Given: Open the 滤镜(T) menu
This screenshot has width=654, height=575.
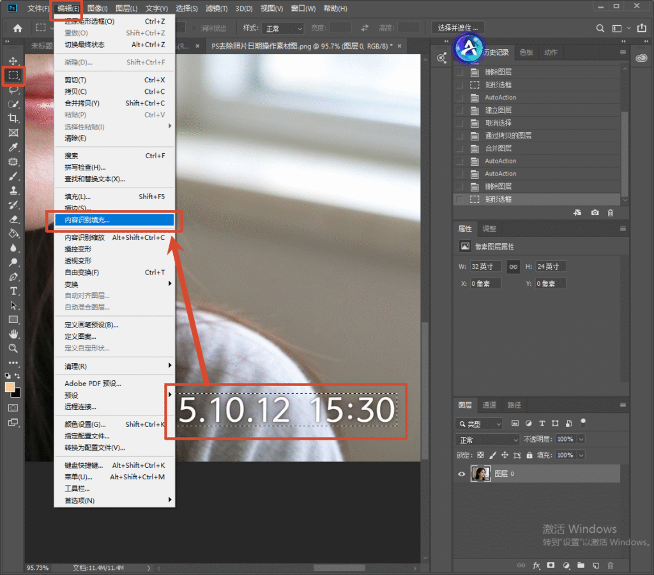Looking at the screenshot, I should [x=217, y=8].
